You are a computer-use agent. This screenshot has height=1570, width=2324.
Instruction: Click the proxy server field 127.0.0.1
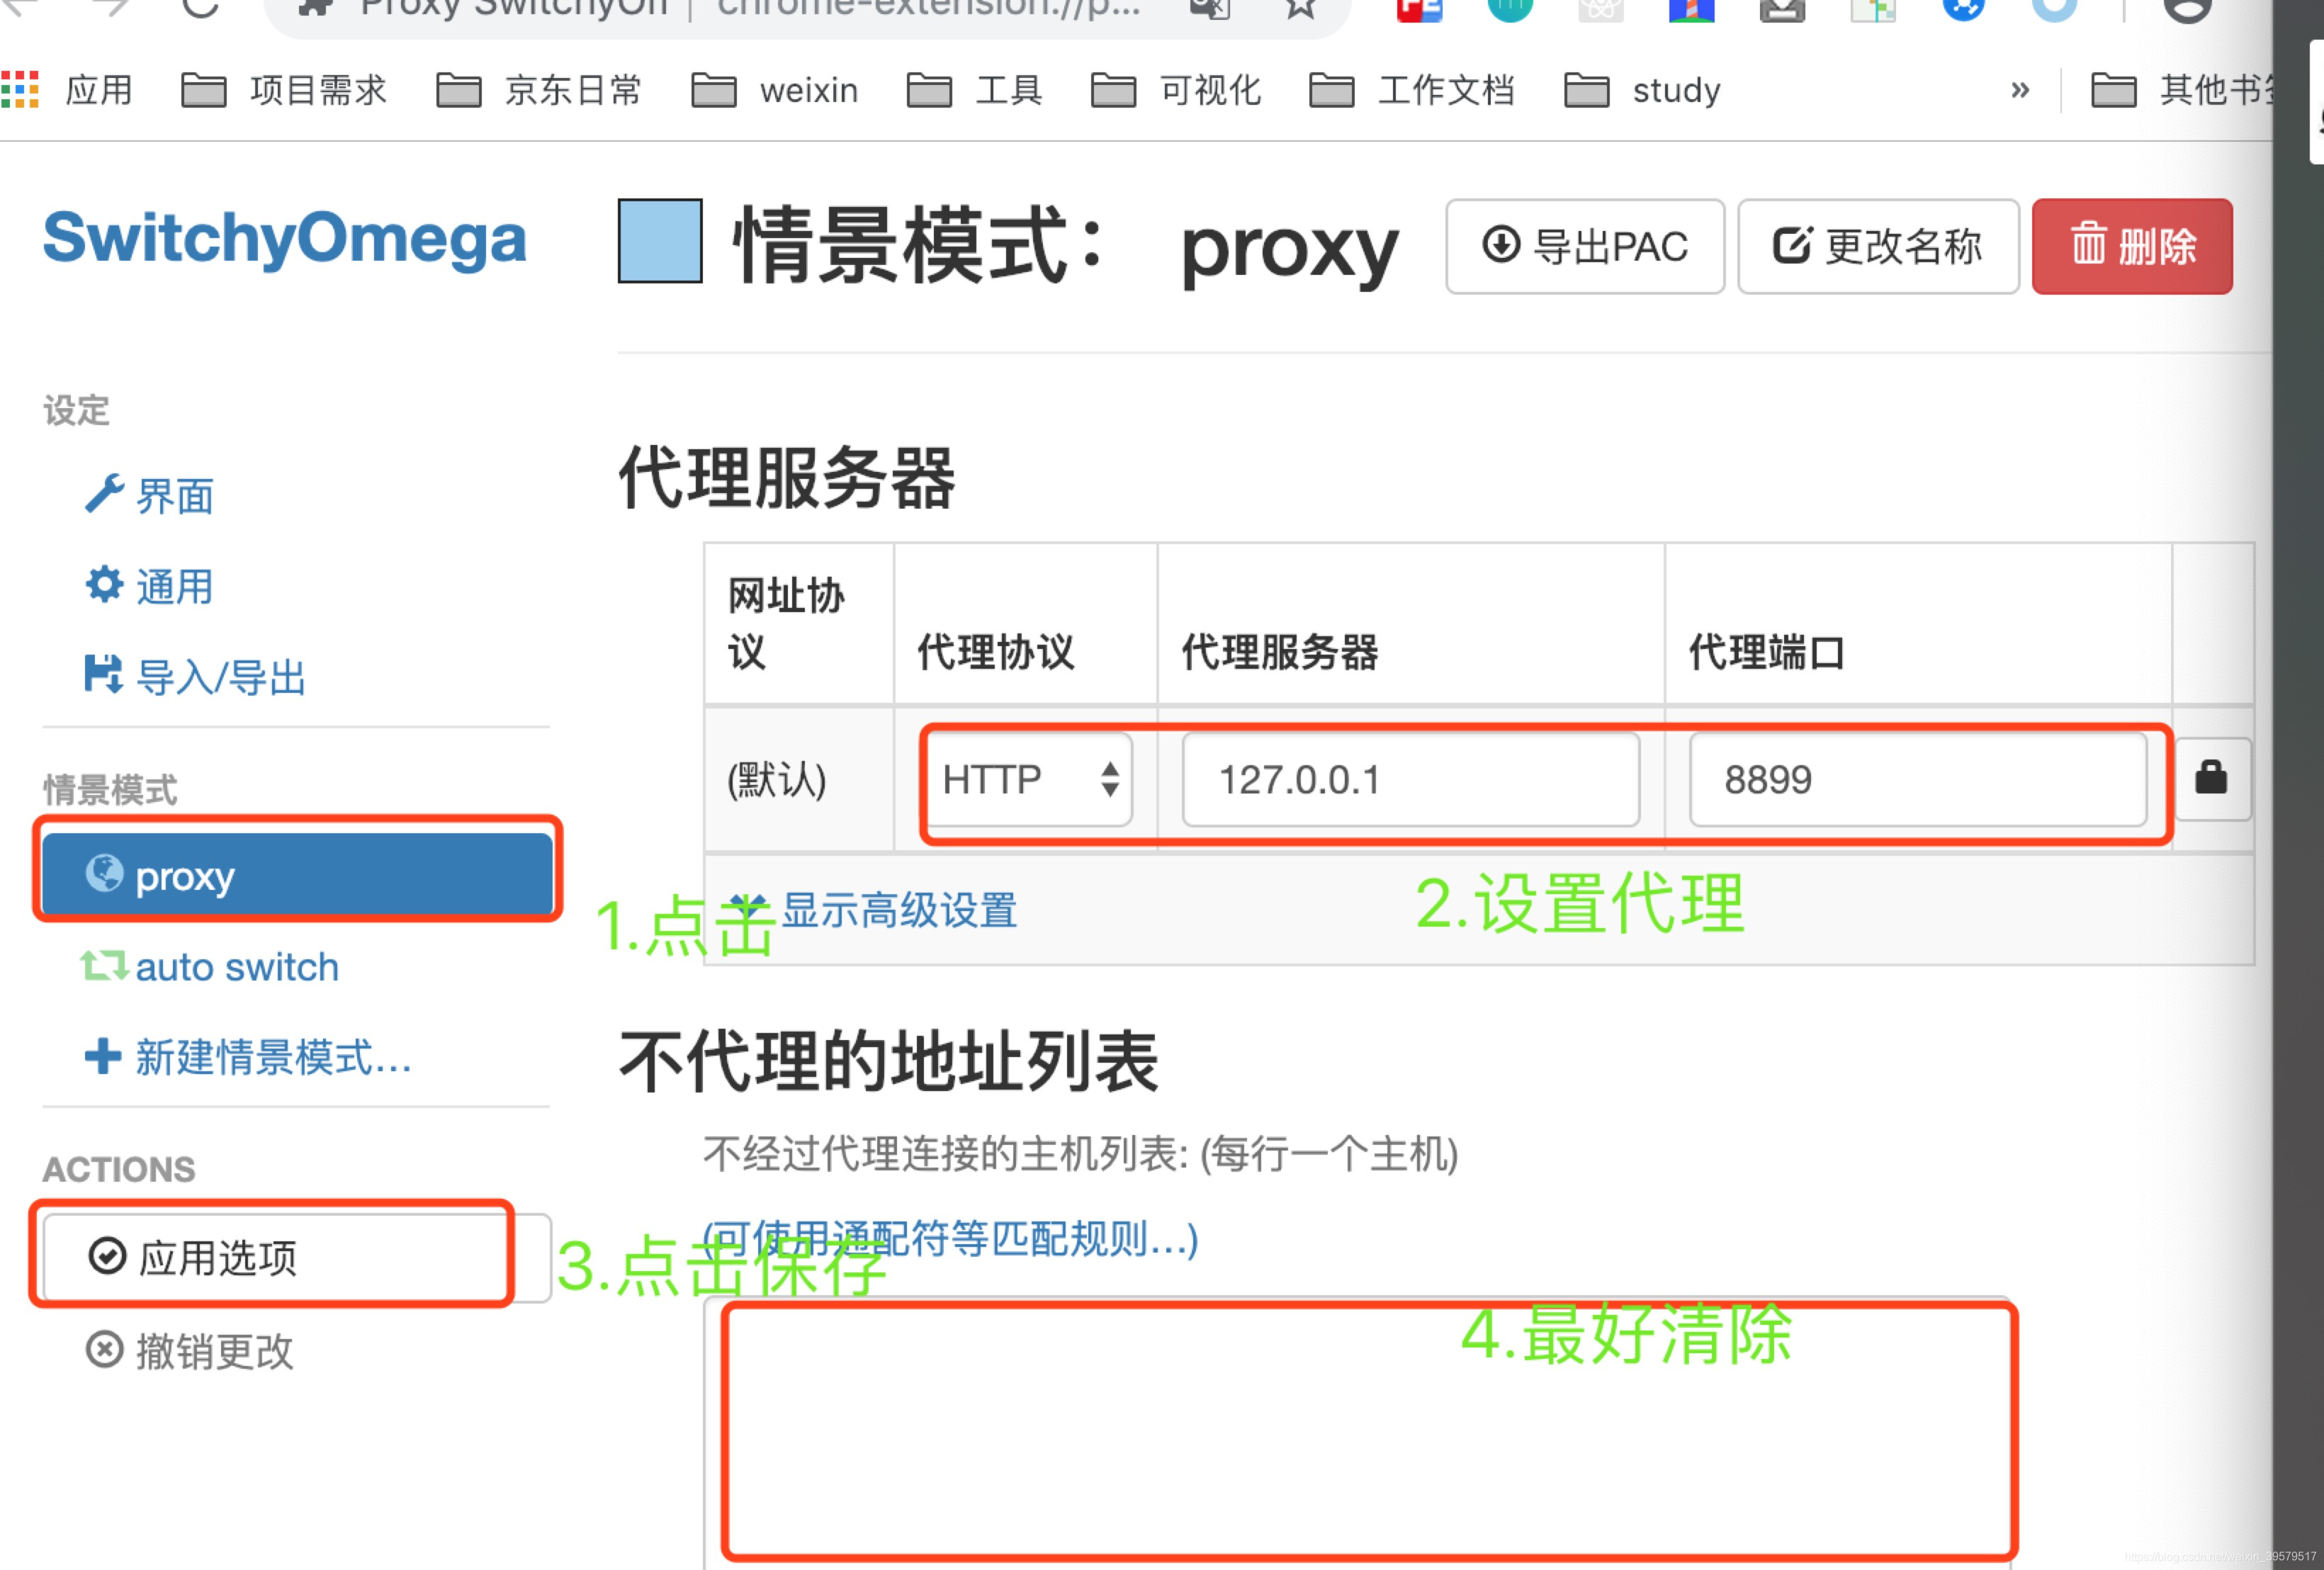(x=1410, y=779)
